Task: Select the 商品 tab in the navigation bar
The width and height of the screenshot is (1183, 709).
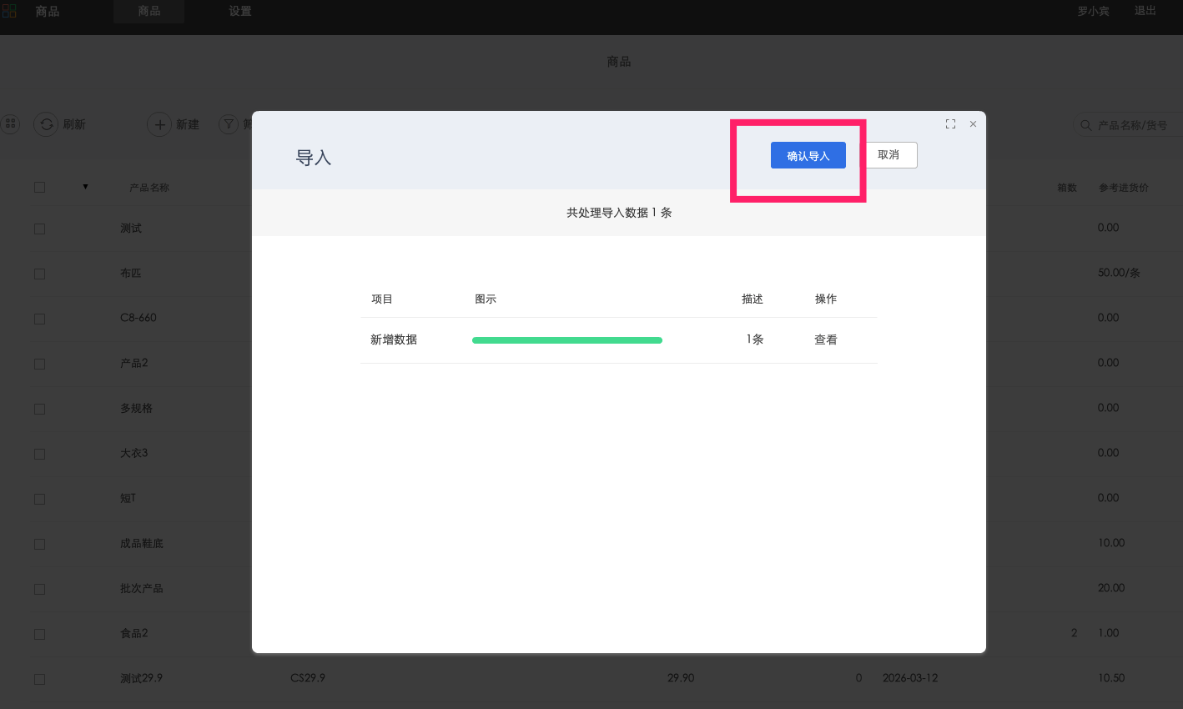Action: coord(149,11)
